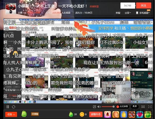Viewport: 155px width, 119px height.
Task: Adjust the red volume slider
Action: click(108, 107)
